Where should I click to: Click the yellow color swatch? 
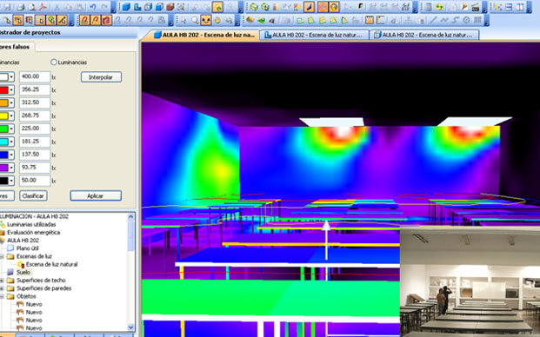coord(3,116)
